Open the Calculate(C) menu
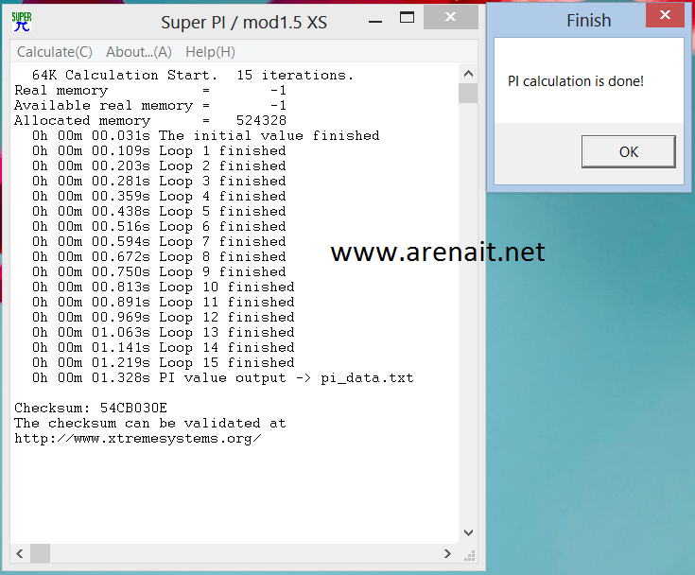Screen dimensions: 695x575 coord(55,52)
